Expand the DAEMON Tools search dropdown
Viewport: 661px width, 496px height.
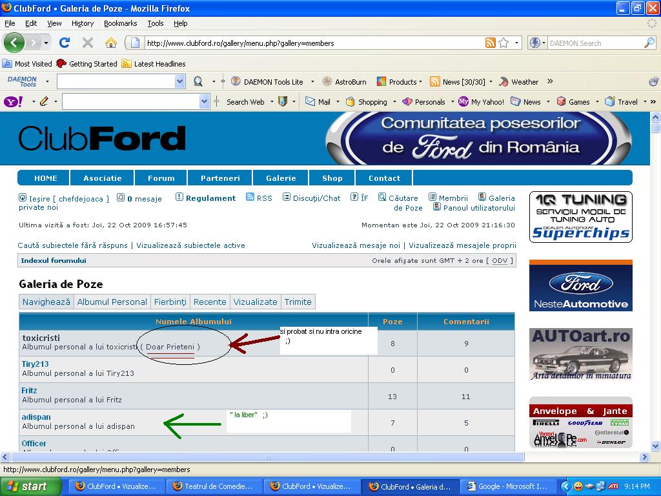pos(180,81)
